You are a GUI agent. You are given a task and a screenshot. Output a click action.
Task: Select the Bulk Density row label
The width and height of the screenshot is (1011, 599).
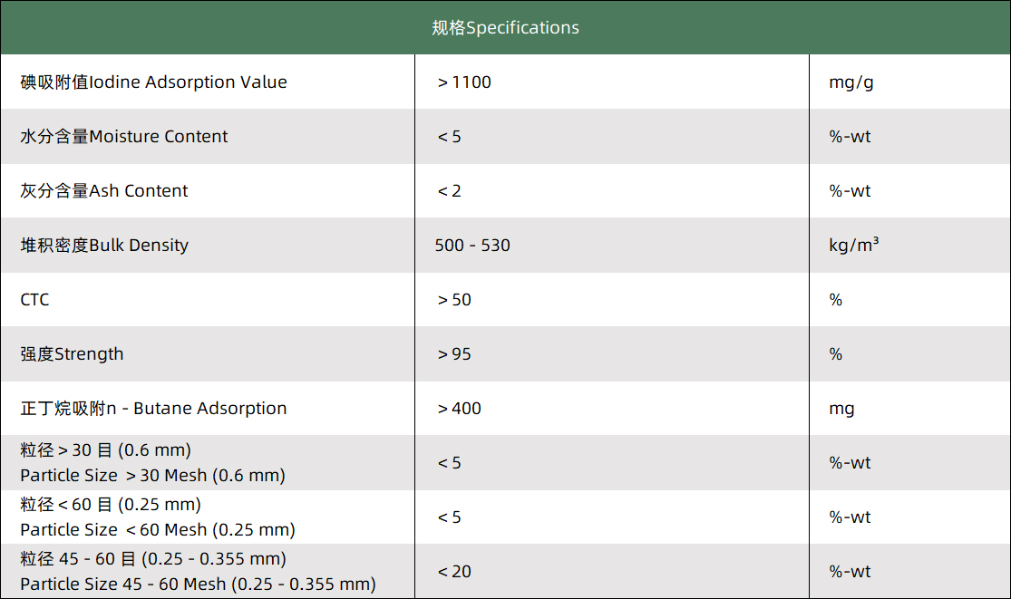(x=104, y=246)
